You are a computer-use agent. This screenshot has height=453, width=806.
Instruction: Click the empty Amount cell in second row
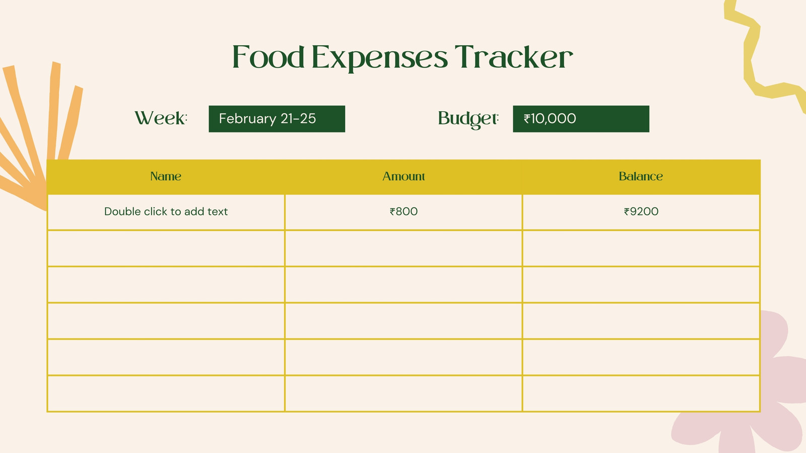pyautogui.click(x=404, y=248)
